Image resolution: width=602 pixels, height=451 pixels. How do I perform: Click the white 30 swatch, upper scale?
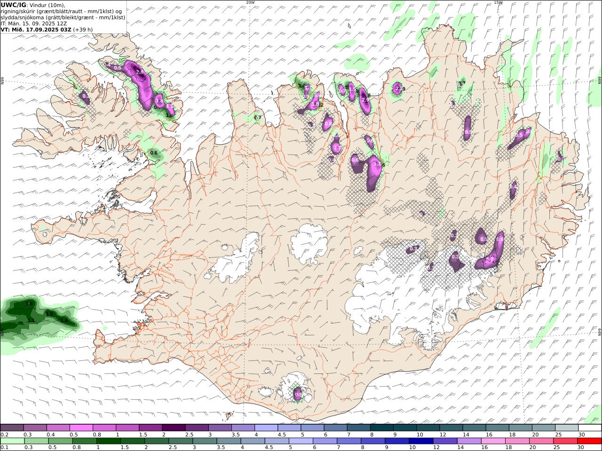pos(590,428)
